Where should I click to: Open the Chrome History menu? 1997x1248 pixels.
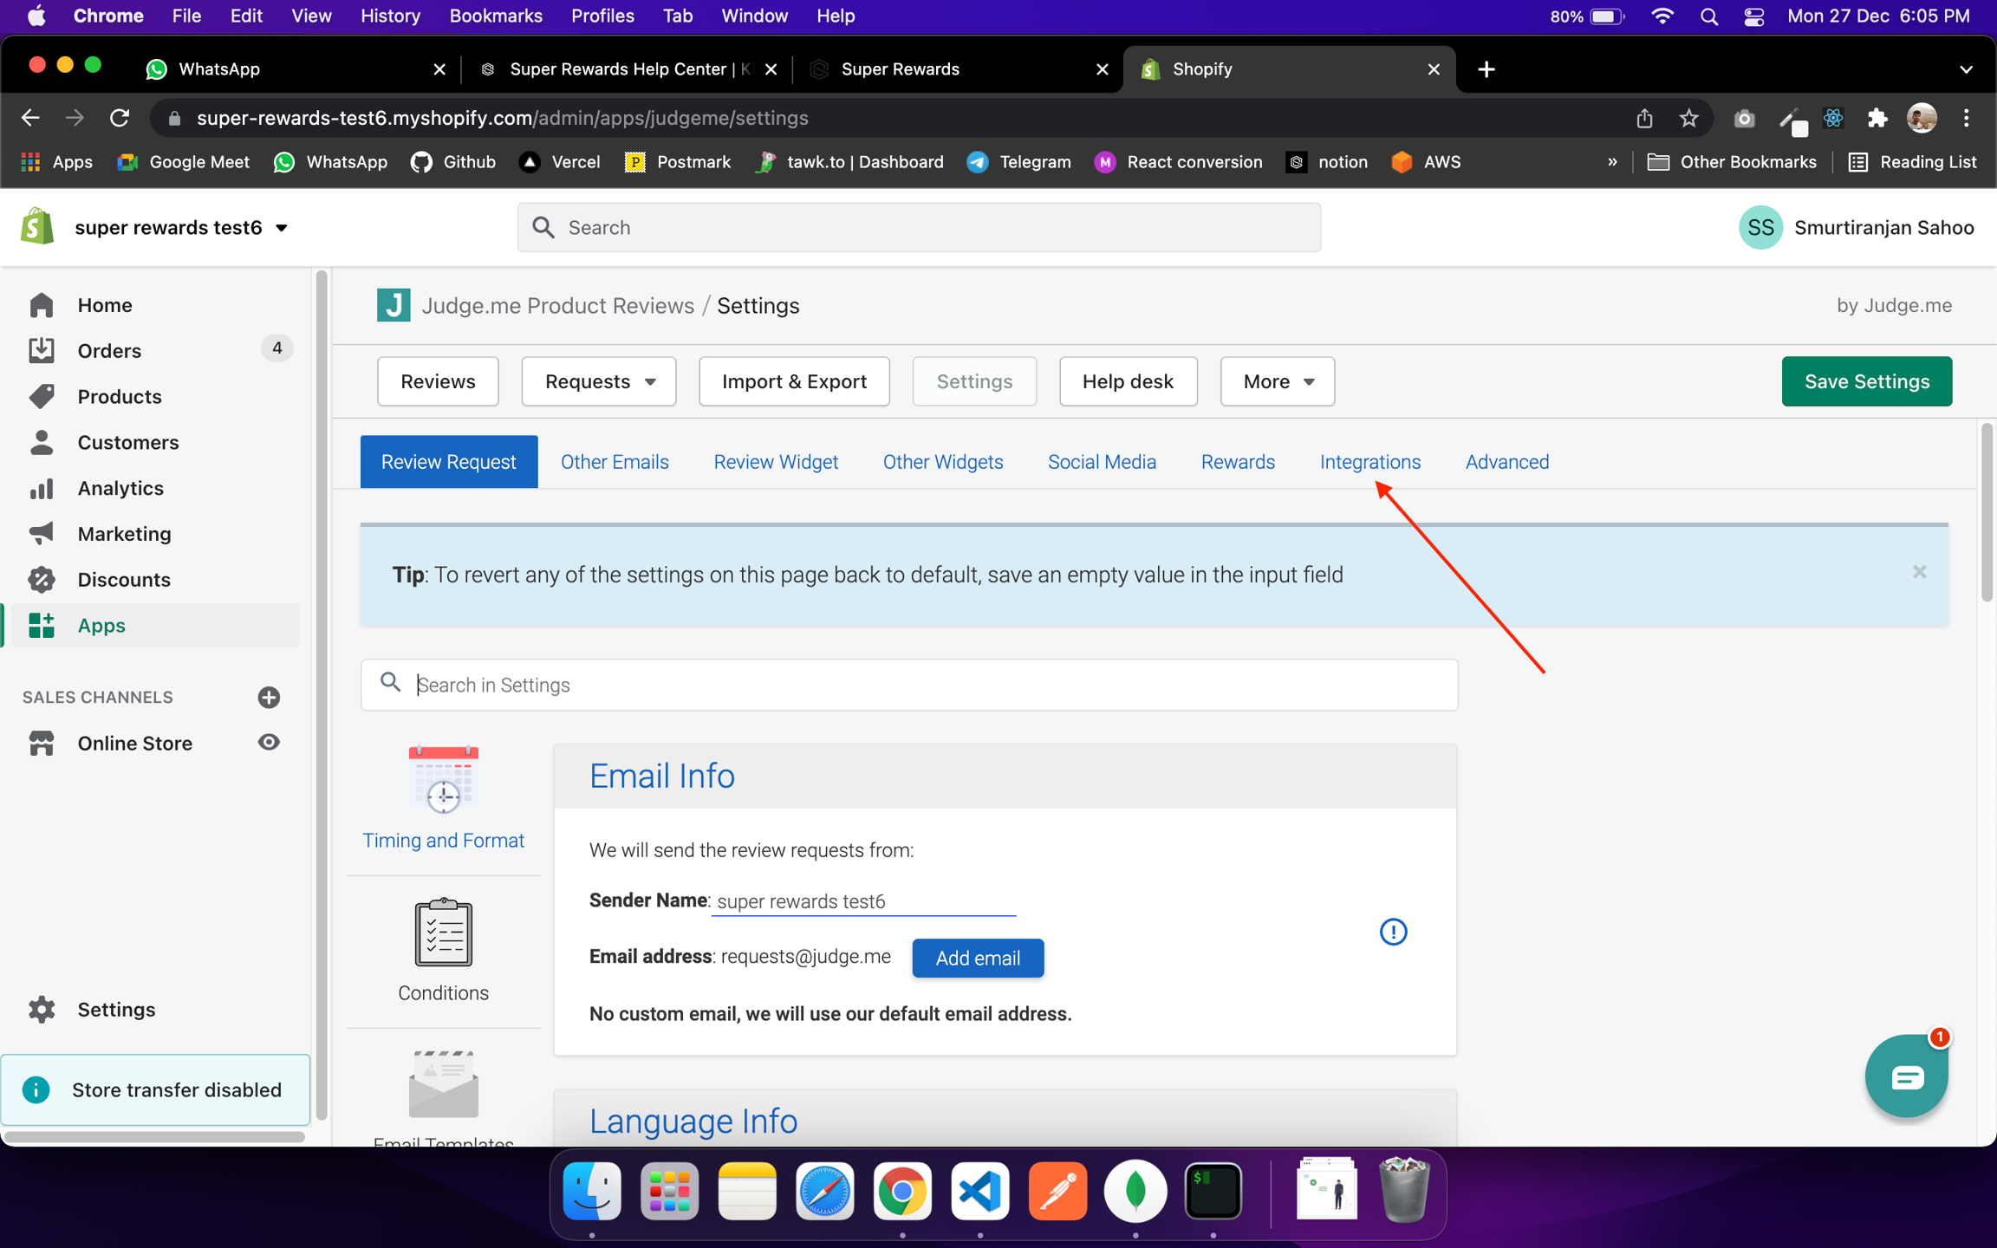point(390,16)
